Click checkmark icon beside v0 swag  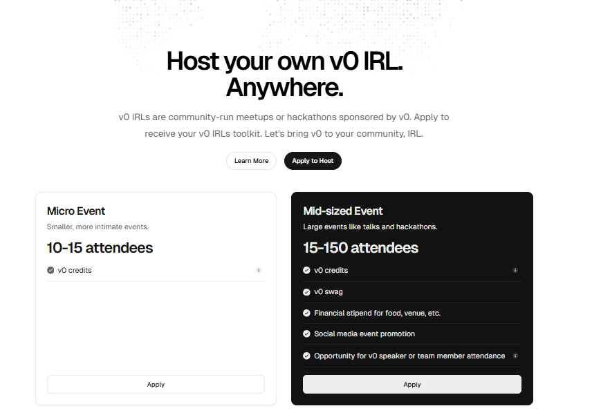(x=307, y=292)
